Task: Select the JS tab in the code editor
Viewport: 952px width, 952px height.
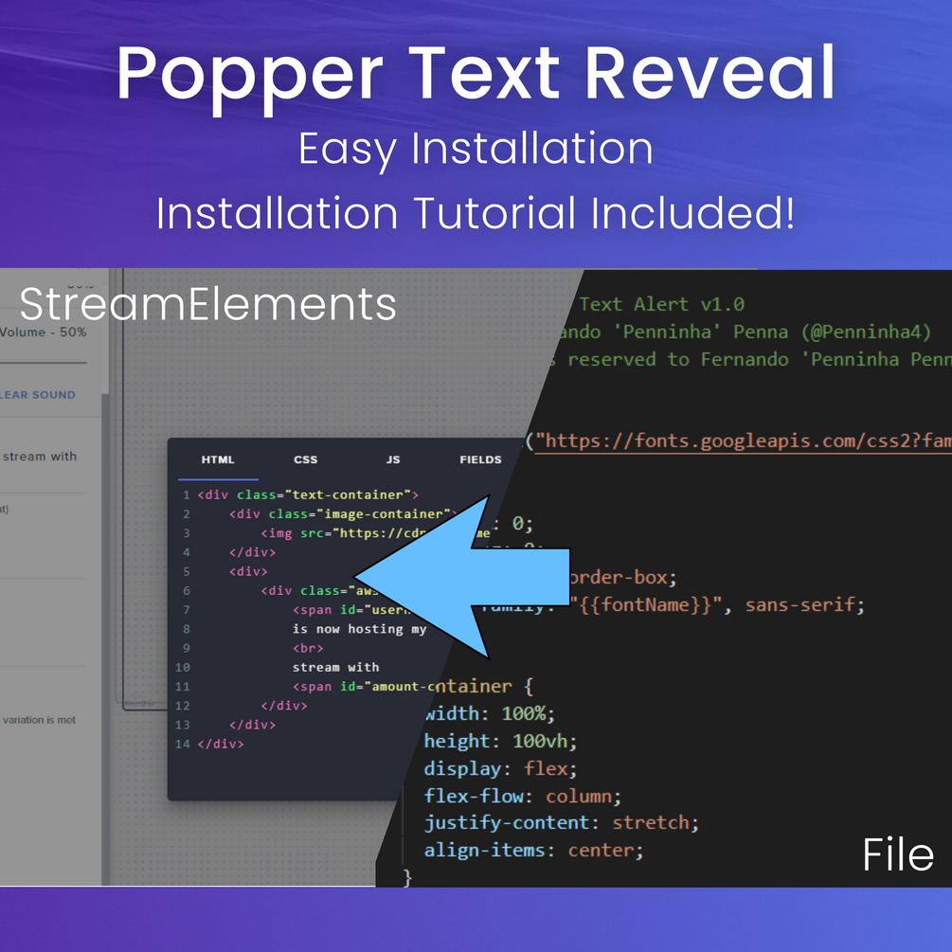Action: click(393, 459)
